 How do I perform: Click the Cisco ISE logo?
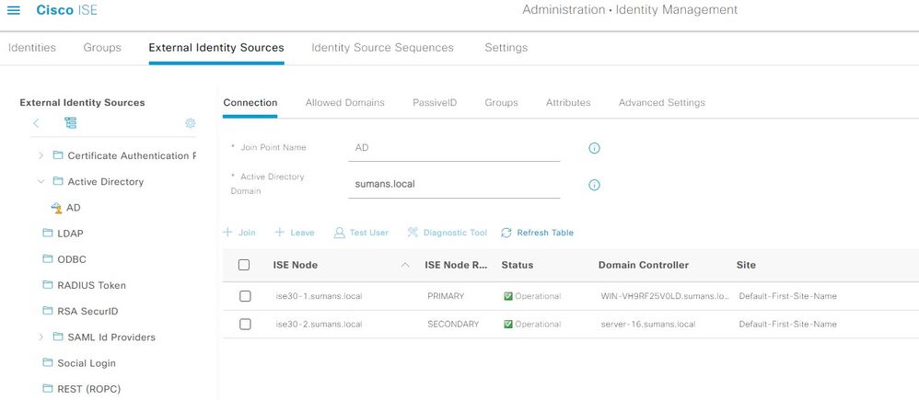(x=67, y=10)
